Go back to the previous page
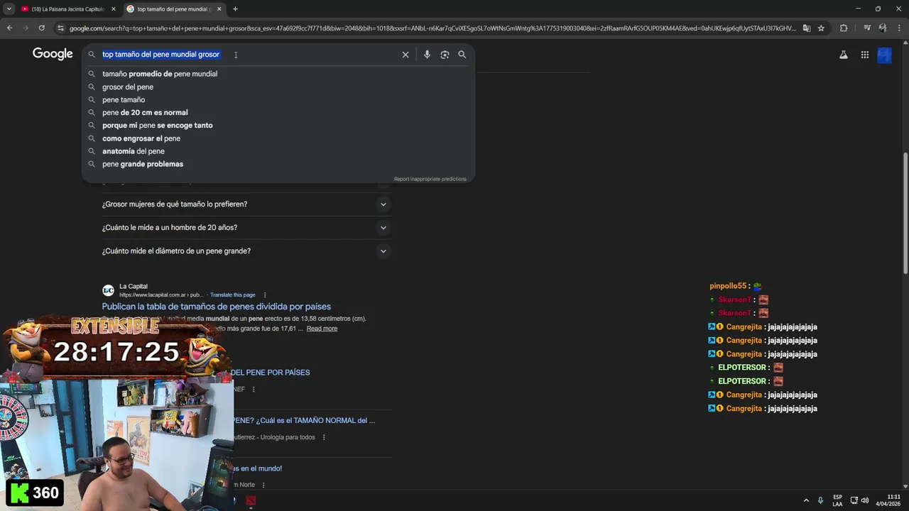909x511 pixels. [10, 28]
